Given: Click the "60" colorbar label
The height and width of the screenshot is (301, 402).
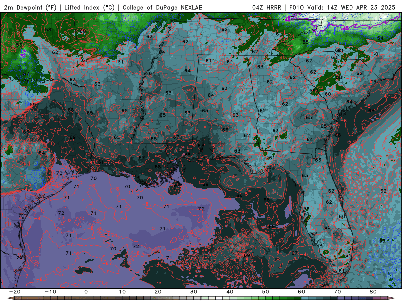Looking at the screenshot, I should (301, 292).
